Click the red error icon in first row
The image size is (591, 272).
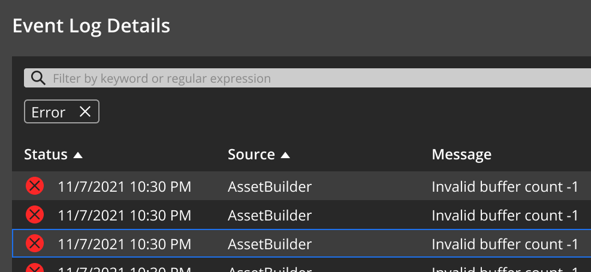(x=35, y=186)
